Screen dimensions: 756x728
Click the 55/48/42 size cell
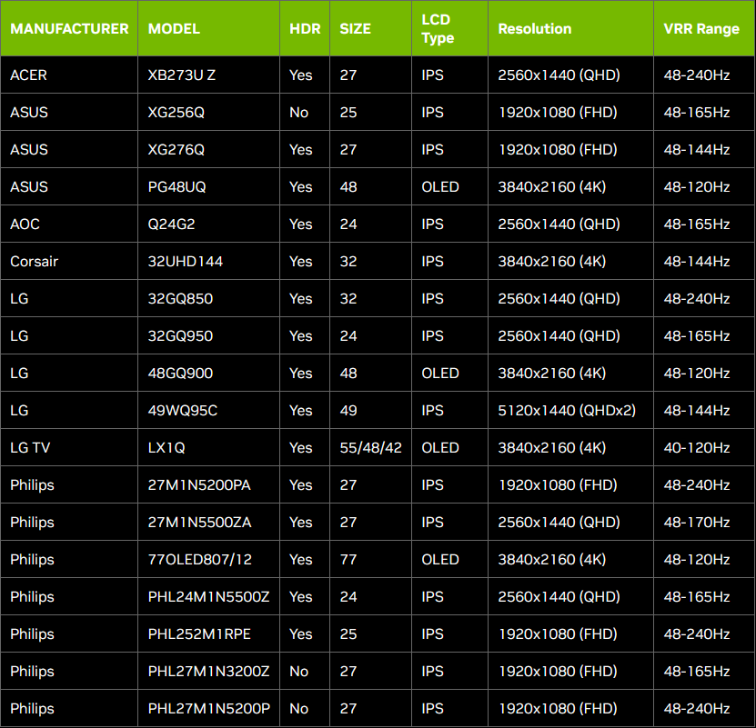point(371,447)
